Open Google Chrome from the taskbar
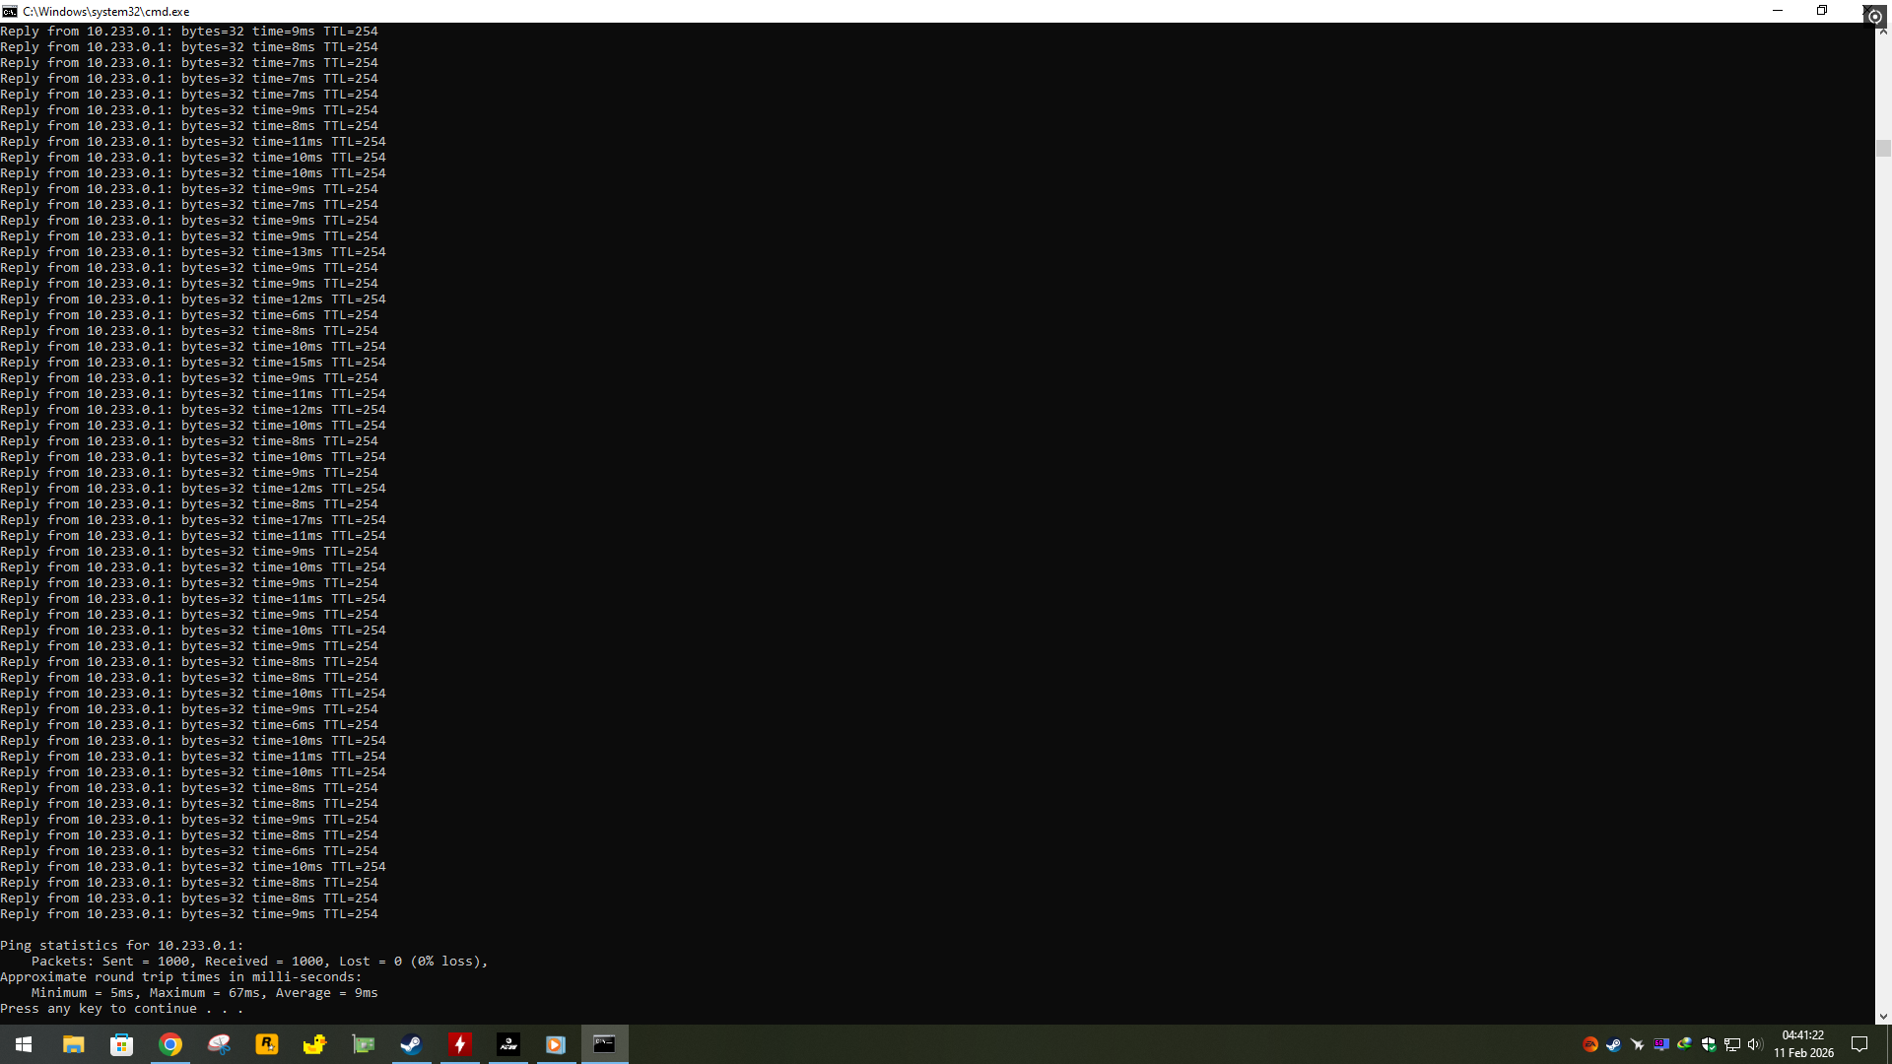This screenshot has height=1064, width=1892. coord(170,1044)
